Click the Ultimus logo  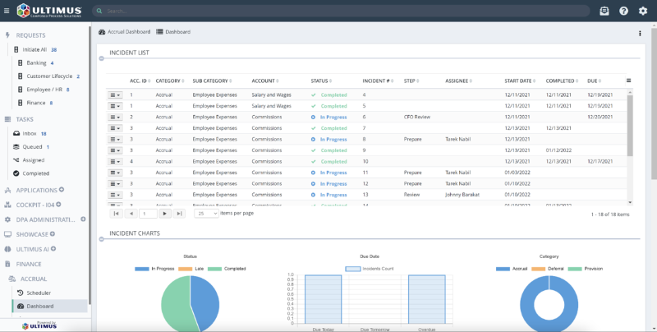point(49,11)
